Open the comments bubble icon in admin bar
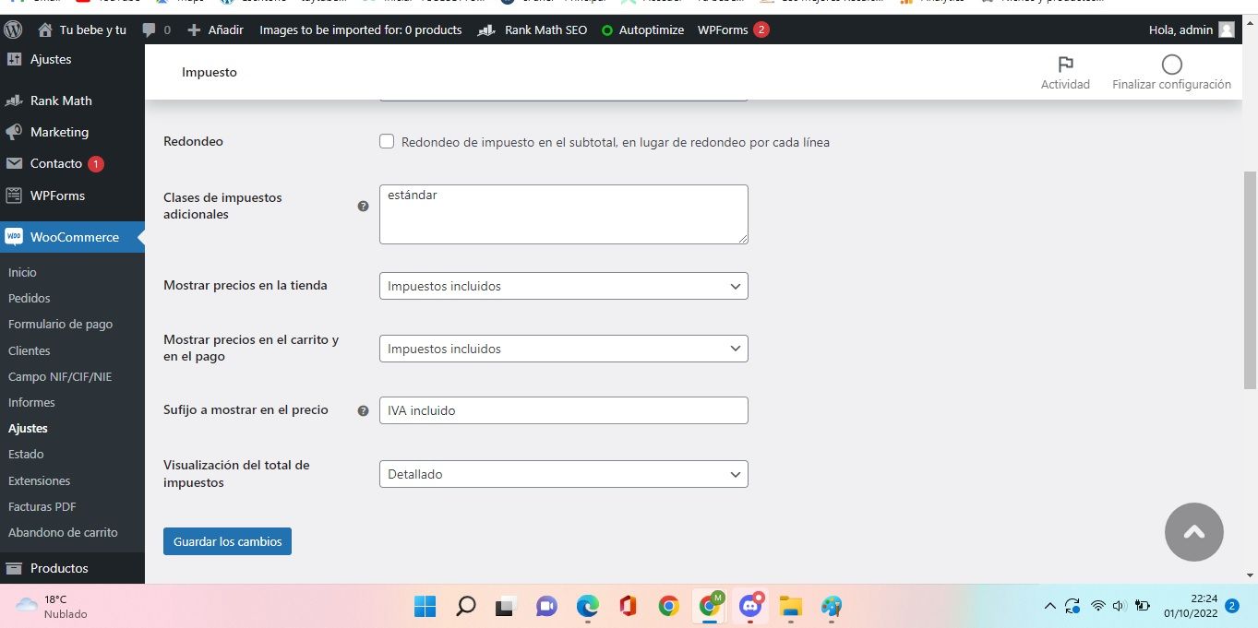Screen dimensions: 1258x628 [x=149, y=30]
